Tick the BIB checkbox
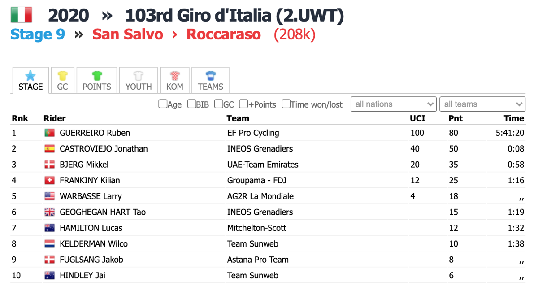The height and width of the screenshot is (286, 538). pos(191,104)
